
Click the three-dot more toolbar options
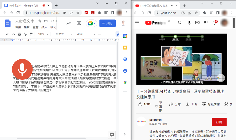(x=99, y=34)
